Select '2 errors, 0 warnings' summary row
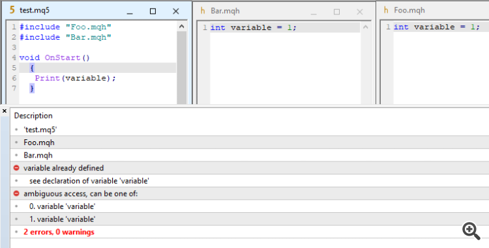Viewport: 489px width, 248px height. 250,232
